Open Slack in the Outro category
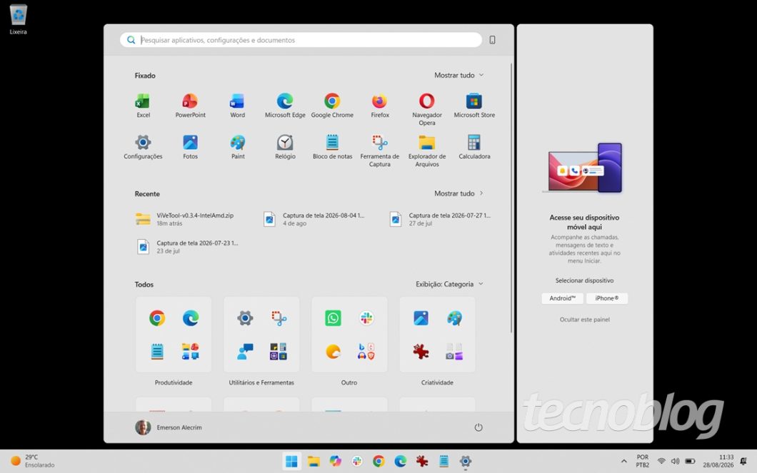Viewport: 757px width, 473px height. 366,318
